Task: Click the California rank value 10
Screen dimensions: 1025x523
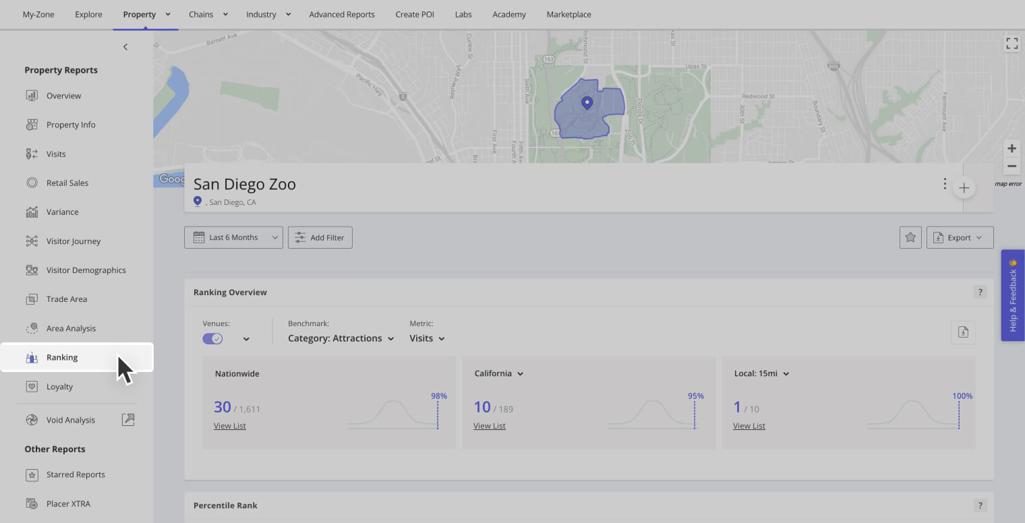Action: pyautogui.click(x=482, y=407)
